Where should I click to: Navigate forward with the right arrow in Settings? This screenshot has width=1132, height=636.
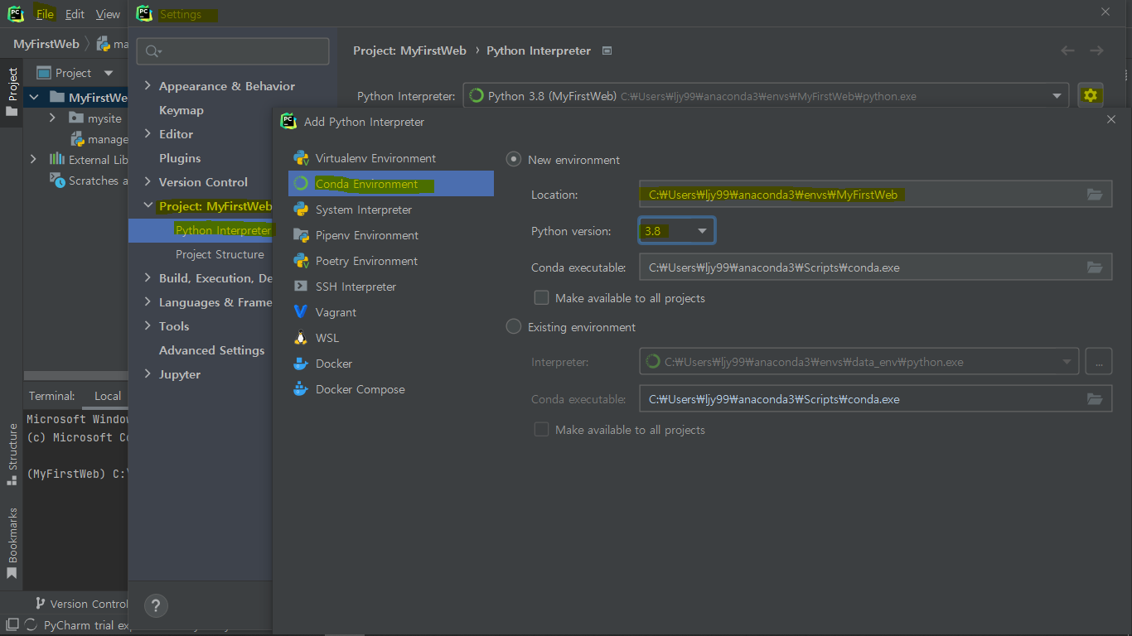coord(1096,51)
